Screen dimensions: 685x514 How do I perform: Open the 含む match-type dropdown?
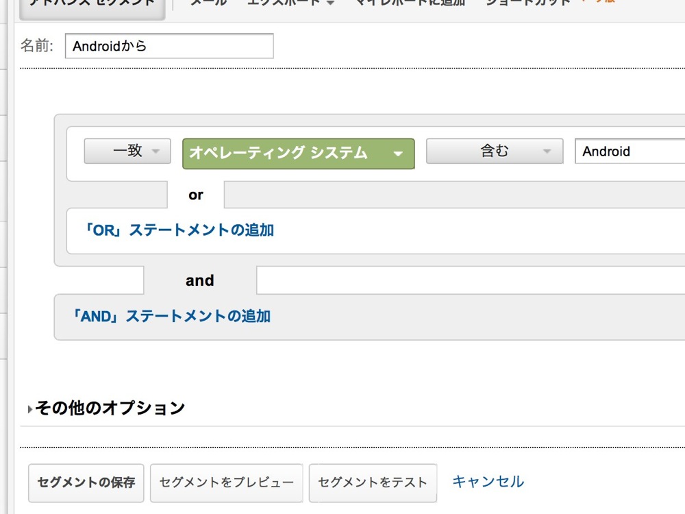click(495, 151)
